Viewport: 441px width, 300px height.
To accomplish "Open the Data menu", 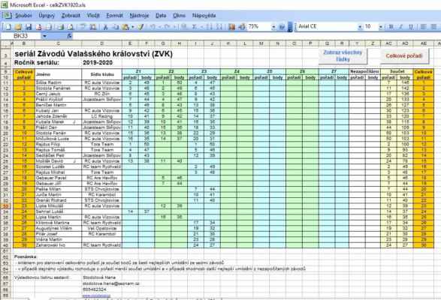I will 161,16.
